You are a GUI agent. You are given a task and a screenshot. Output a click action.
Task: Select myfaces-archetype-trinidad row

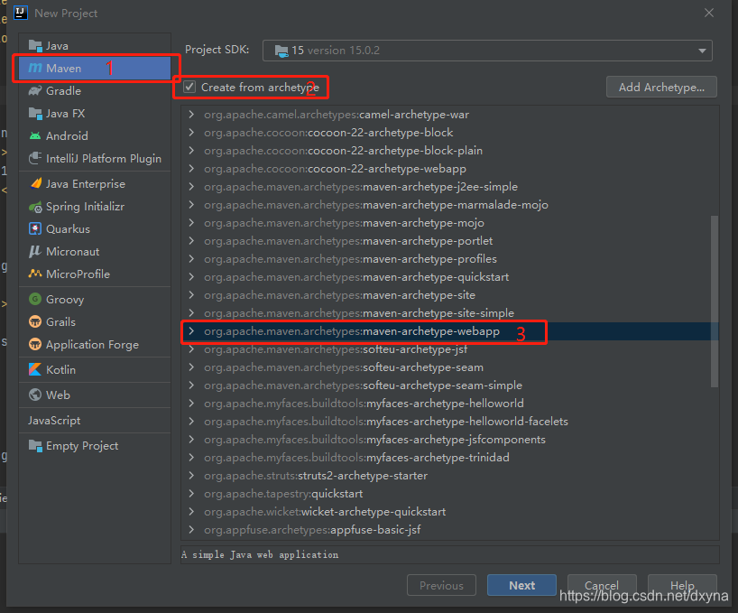tap(449, 457)
